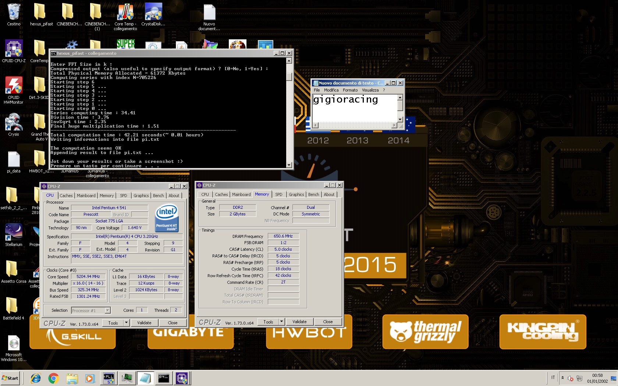This screenshot has height=386, width=618.
Task: Open Microsoft Windows 10 disc image icon
Action: [14, 348]
